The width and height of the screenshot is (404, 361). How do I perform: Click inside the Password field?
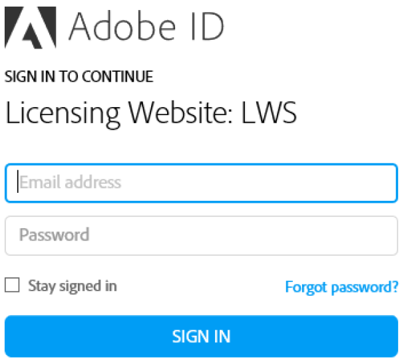pyautogui.click(x=201, y=235)
